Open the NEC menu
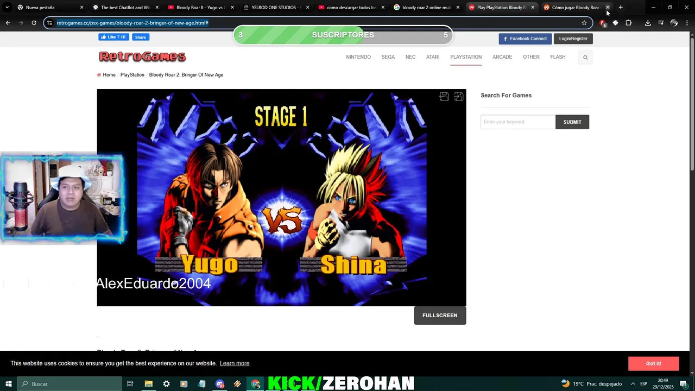 [x=410, y=57]
